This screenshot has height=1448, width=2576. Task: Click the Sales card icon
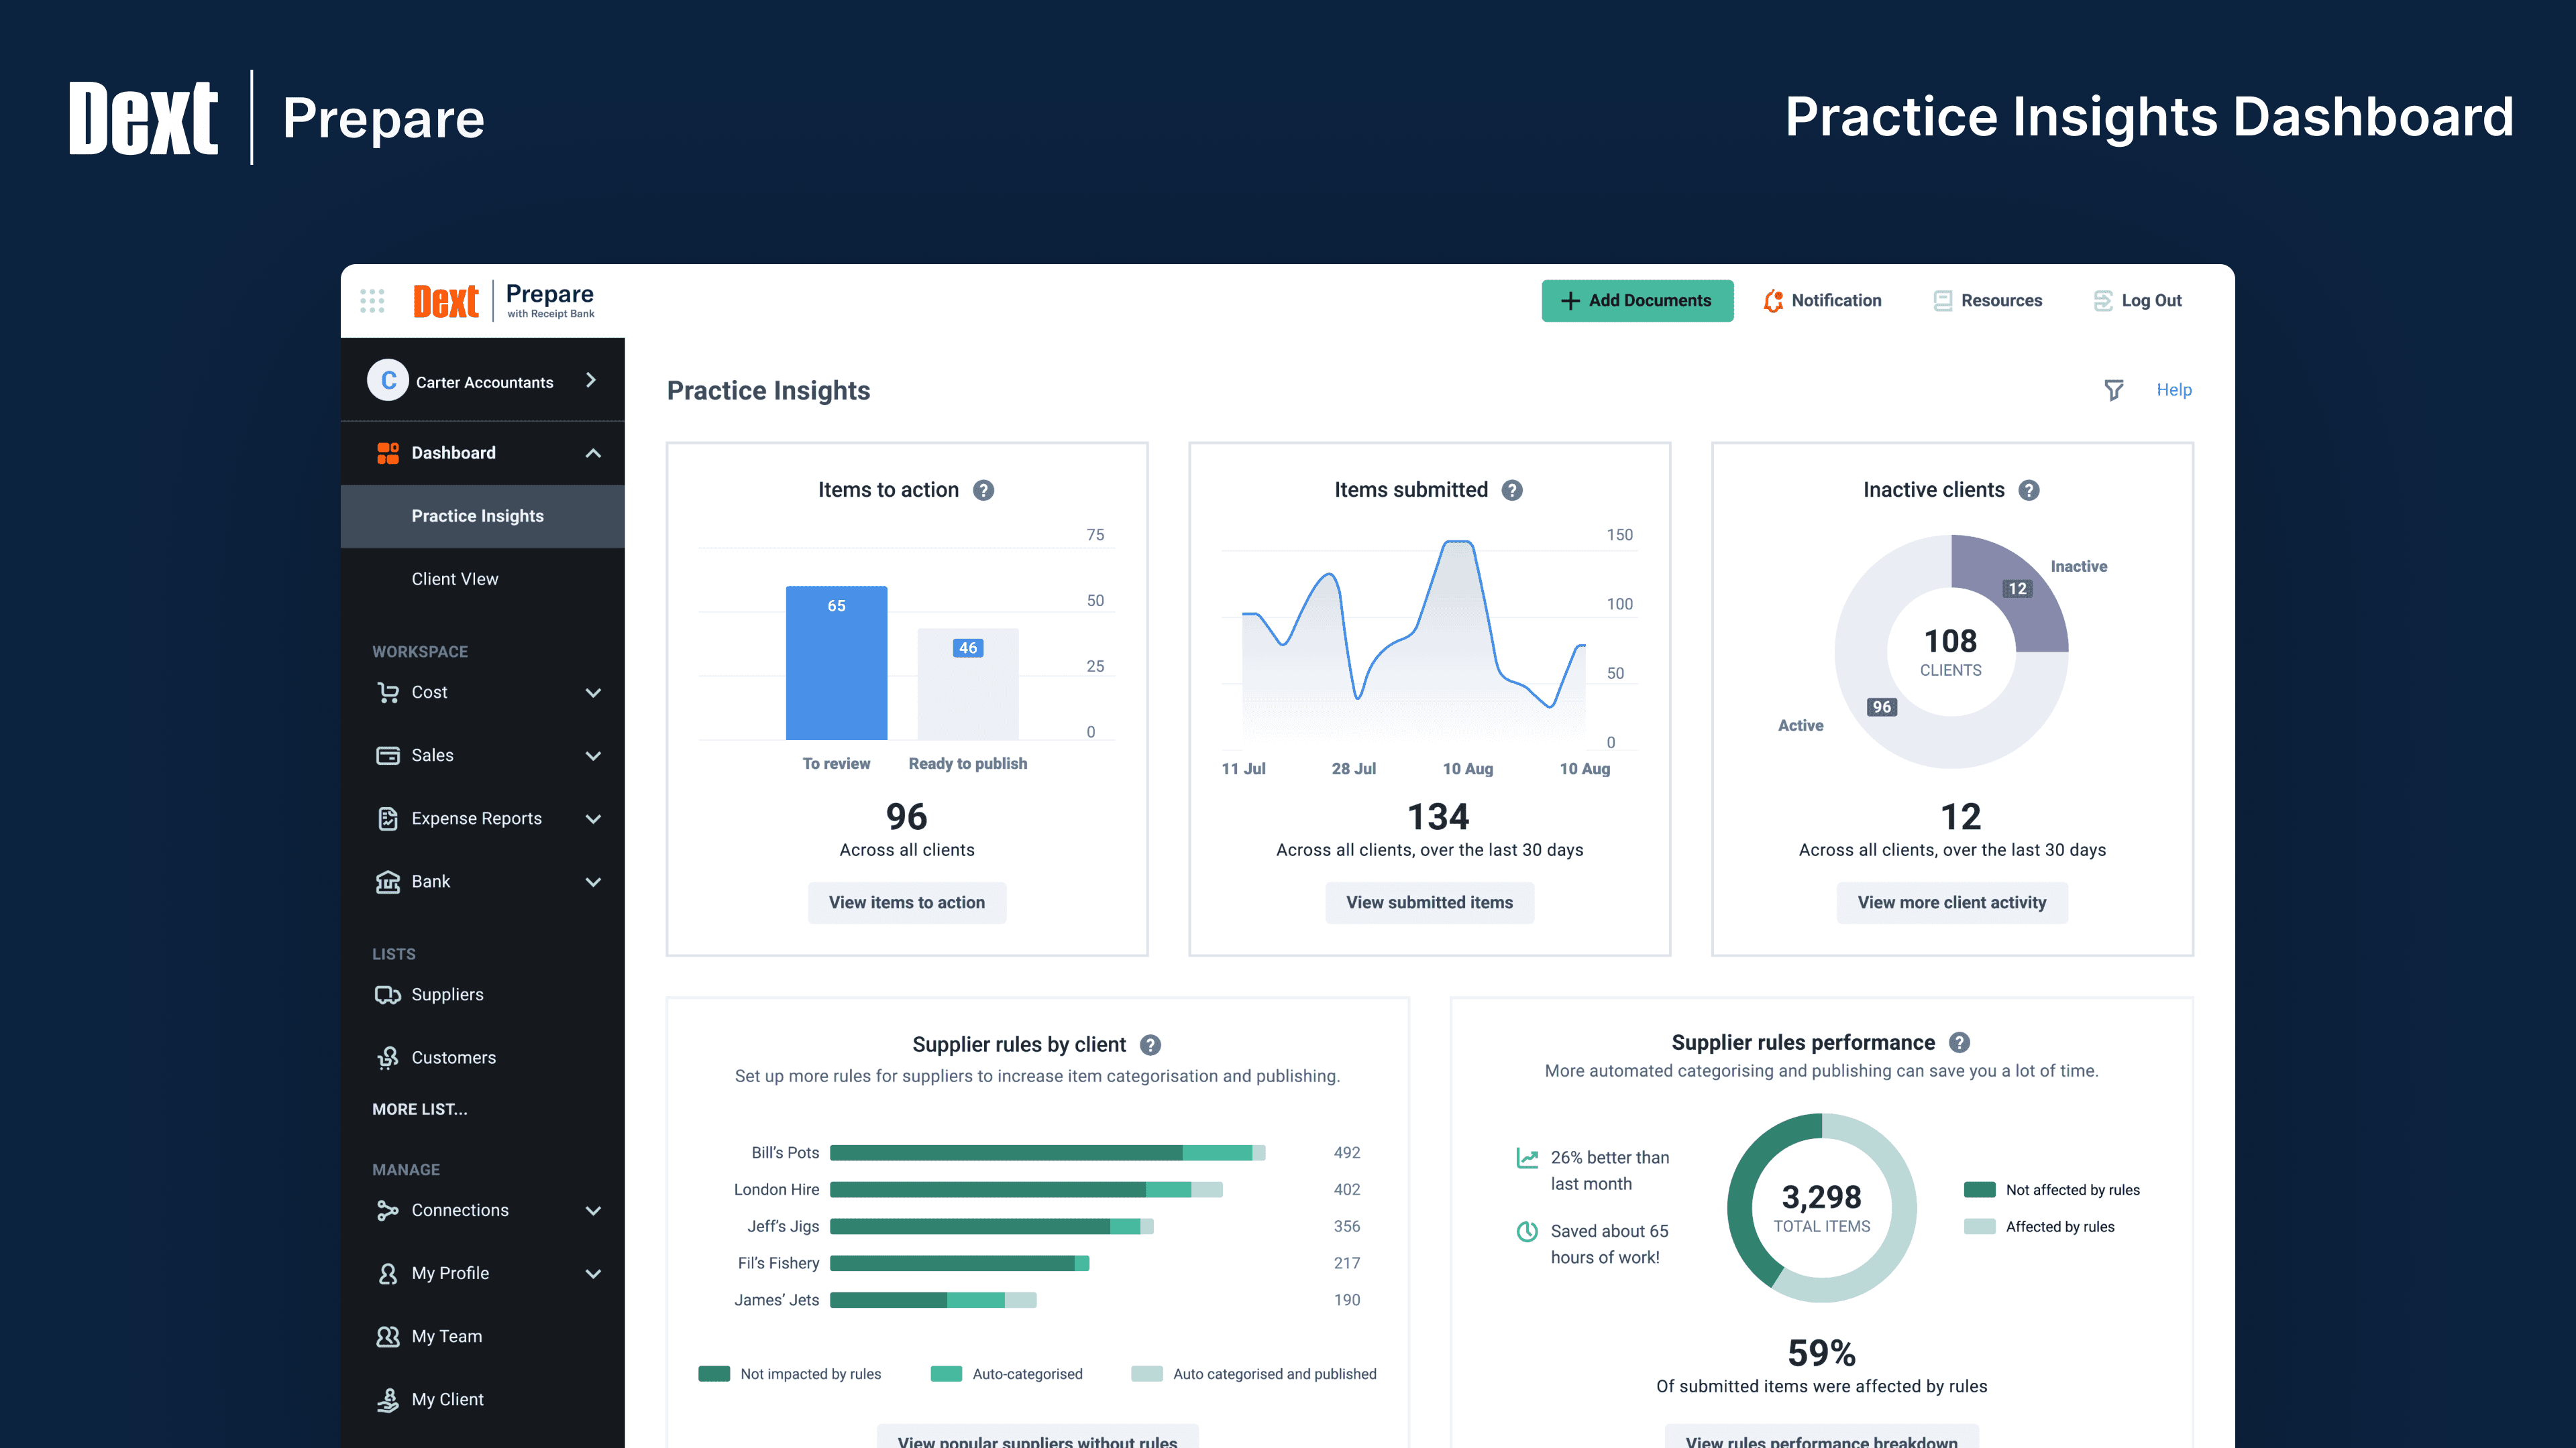(x=388, y=756)
